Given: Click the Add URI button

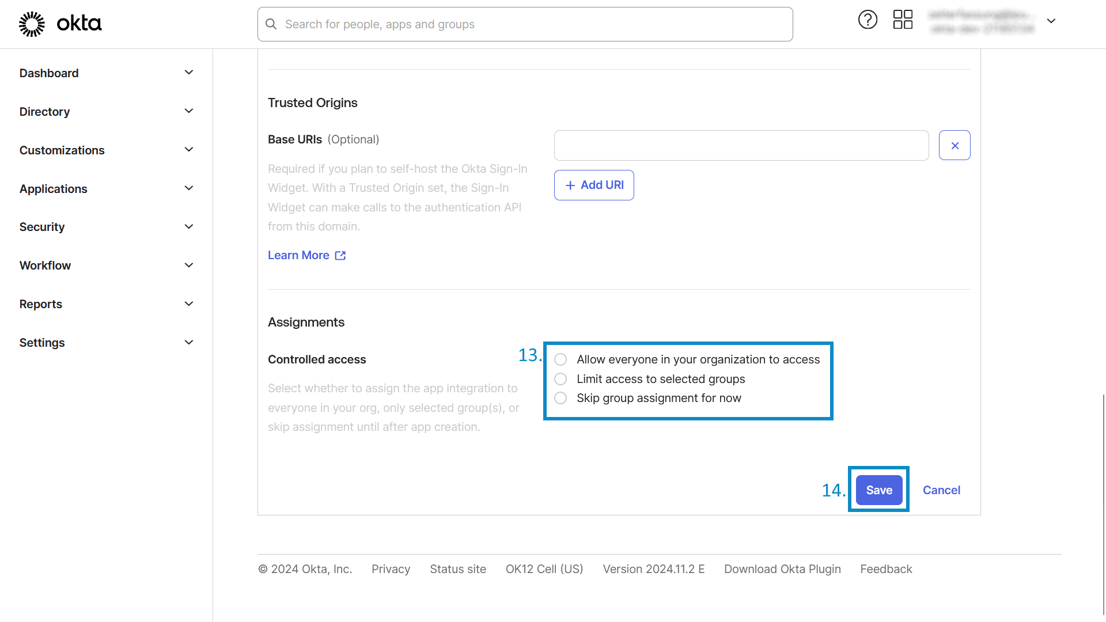Looking at the screenshot, I should [x=594, y=185].
